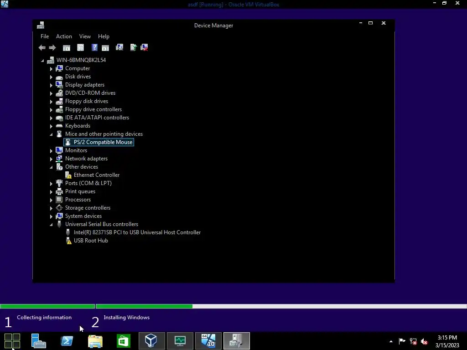Click the USB Root Hub warning icon
This screenshot has width=467, height=350.
(68, 241)
